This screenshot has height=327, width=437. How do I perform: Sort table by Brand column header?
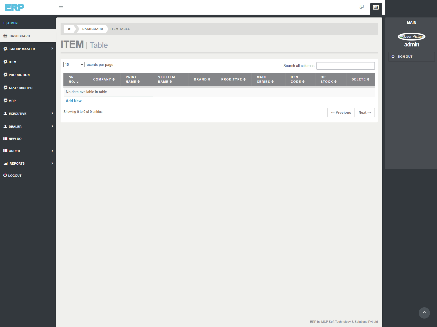[202, 80]
